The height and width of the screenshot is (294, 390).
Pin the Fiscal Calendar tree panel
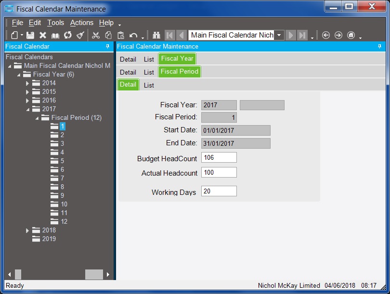pyautogui.click(x=107, y=46)
